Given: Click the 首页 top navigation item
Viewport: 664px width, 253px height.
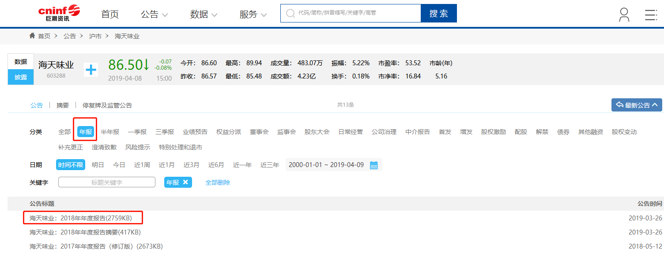Looking at the screenshot, I should [x=110, y=14].
